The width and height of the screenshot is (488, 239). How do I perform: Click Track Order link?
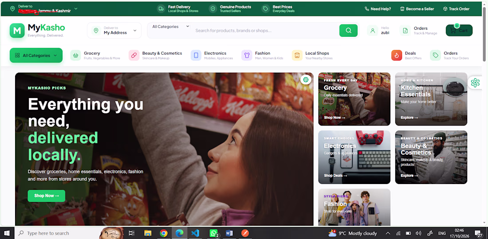pyautogui.click(x=456, y=9)
